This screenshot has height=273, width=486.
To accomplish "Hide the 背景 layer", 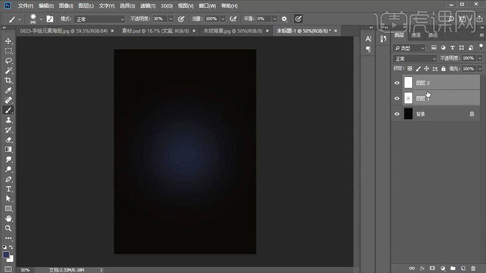I will point(397,114).
